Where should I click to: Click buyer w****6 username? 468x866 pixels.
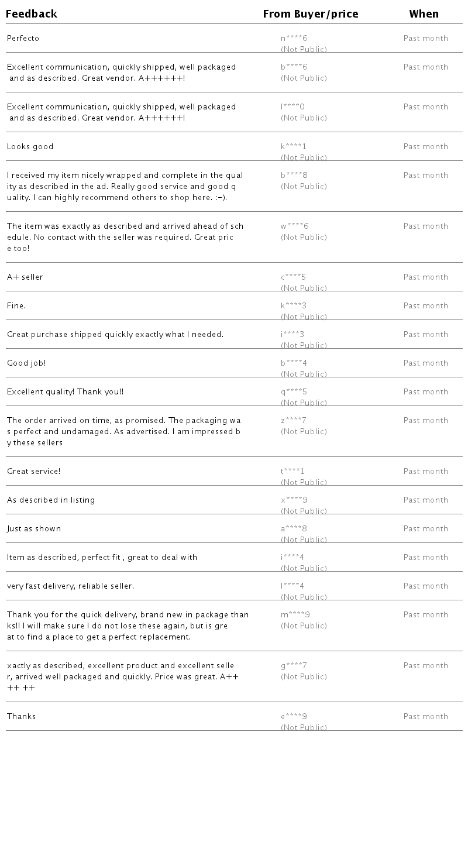pyautogui.click(x=295, y=226)
